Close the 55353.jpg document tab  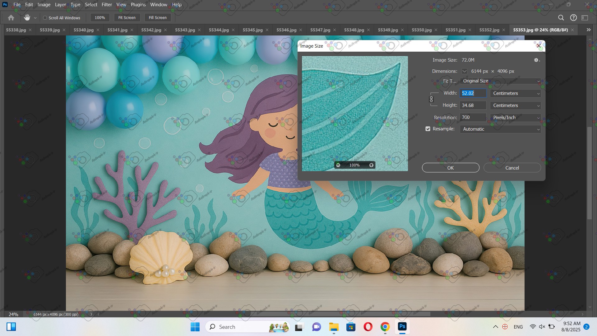coord(572,30)
